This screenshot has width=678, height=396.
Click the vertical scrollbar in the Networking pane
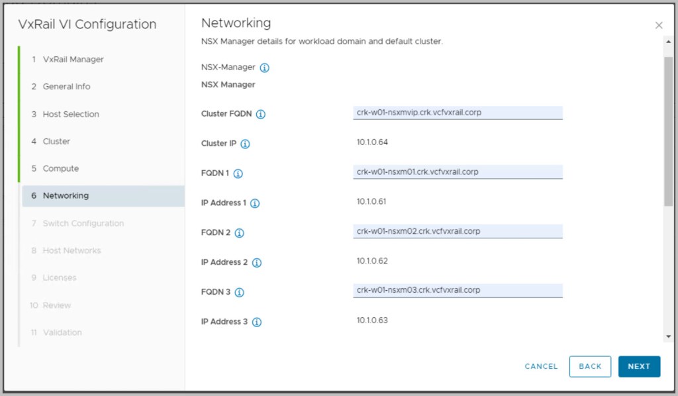[668, 132]
